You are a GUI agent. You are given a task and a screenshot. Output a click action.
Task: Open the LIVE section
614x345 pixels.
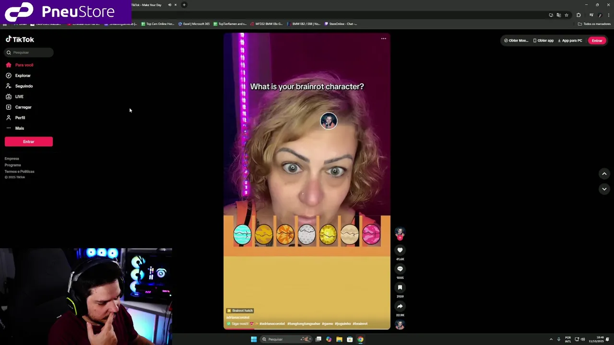(14, 96)
